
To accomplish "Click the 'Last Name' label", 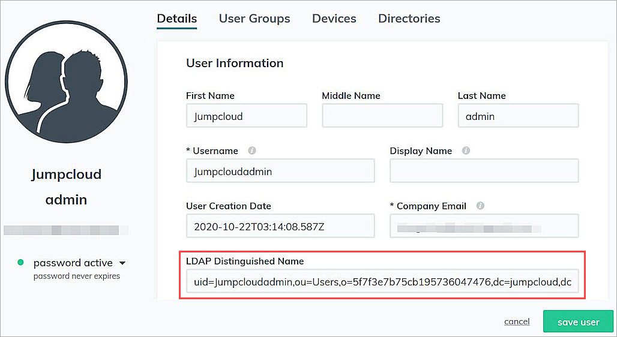I will pos(481,95).
